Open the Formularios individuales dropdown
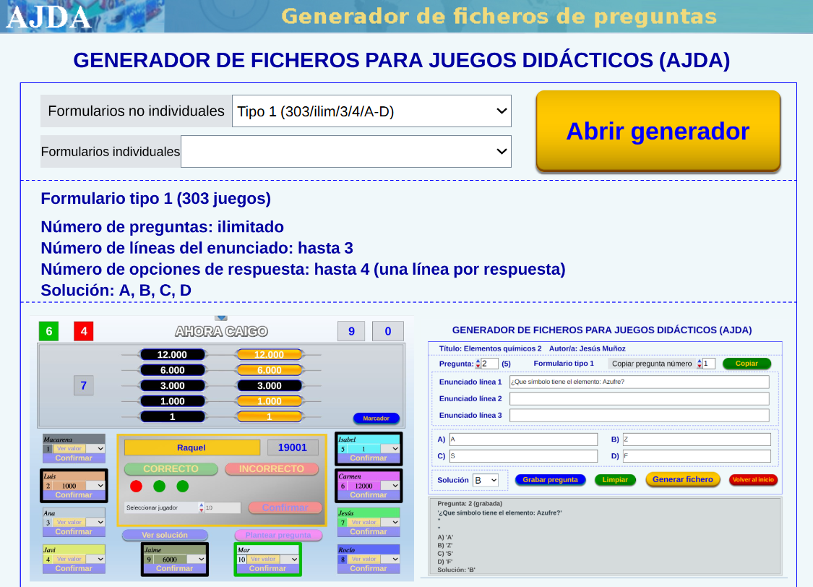This screenshot has height=587, width=813. coord(345,152)
